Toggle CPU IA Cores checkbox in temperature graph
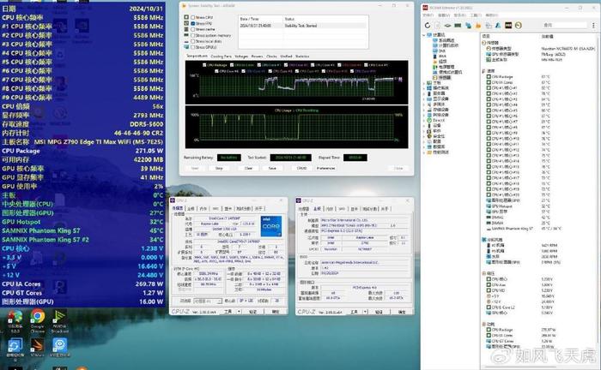 (232, 65)
